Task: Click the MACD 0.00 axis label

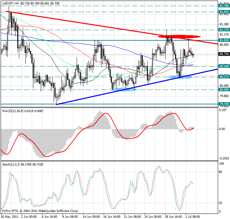Action: coord(222,129)
